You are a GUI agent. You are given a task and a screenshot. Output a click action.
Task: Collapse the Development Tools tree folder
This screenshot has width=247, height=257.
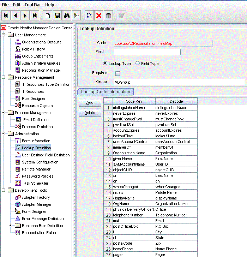tap(4, 190)
